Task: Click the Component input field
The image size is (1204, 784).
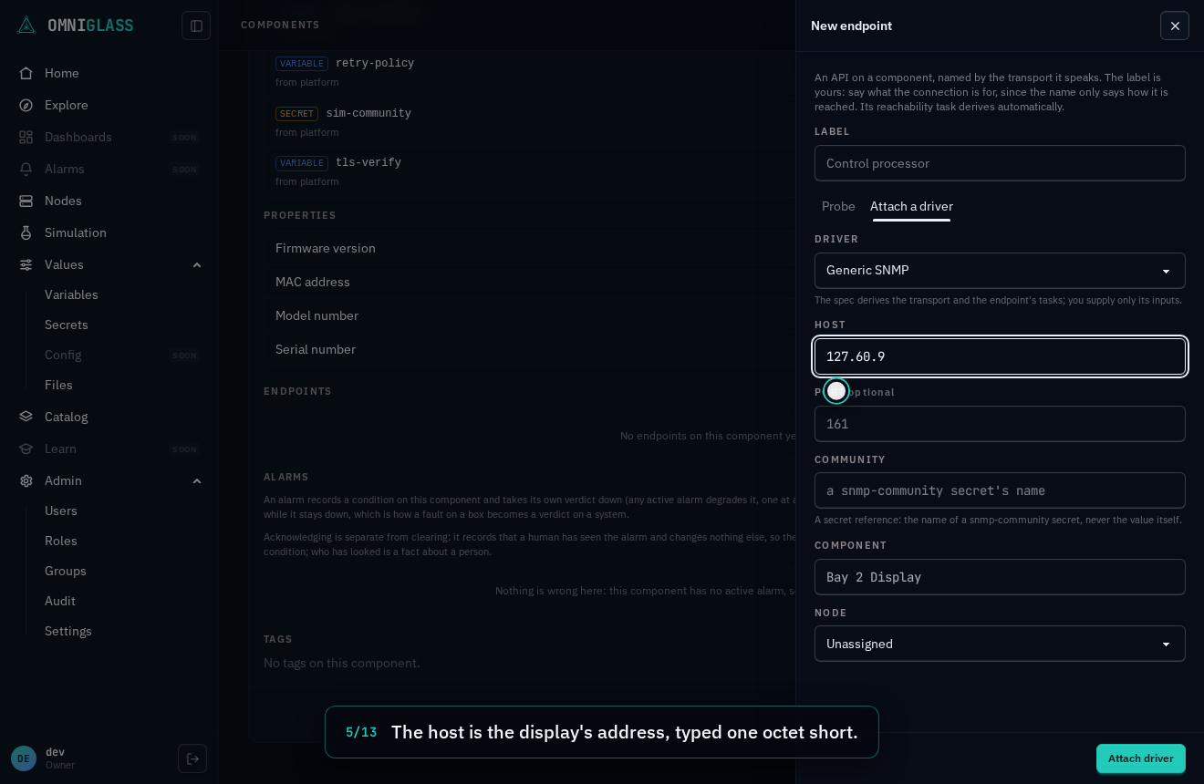Action: [1000, 577]
